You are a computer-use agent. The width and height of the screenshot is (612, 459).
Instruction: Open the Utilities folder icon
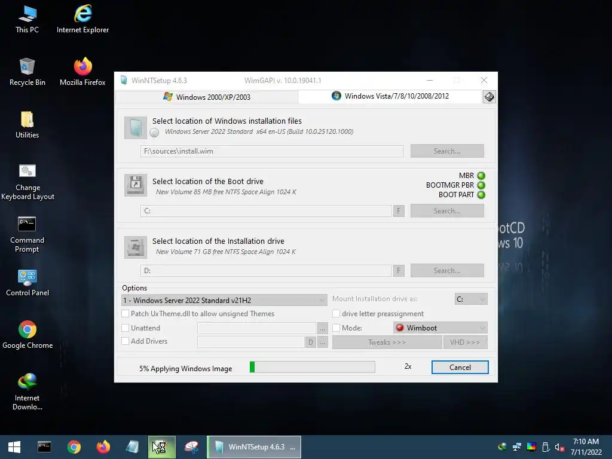27,124
